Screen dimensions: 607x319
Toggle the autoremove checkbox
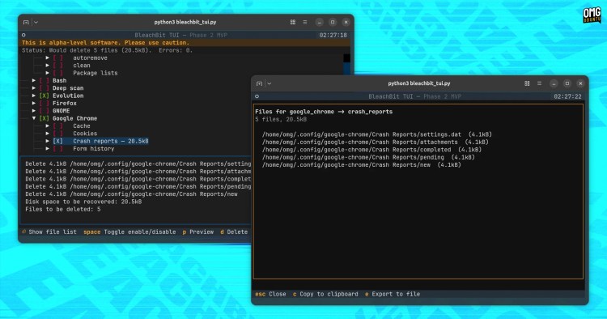(x=58, y=58)
